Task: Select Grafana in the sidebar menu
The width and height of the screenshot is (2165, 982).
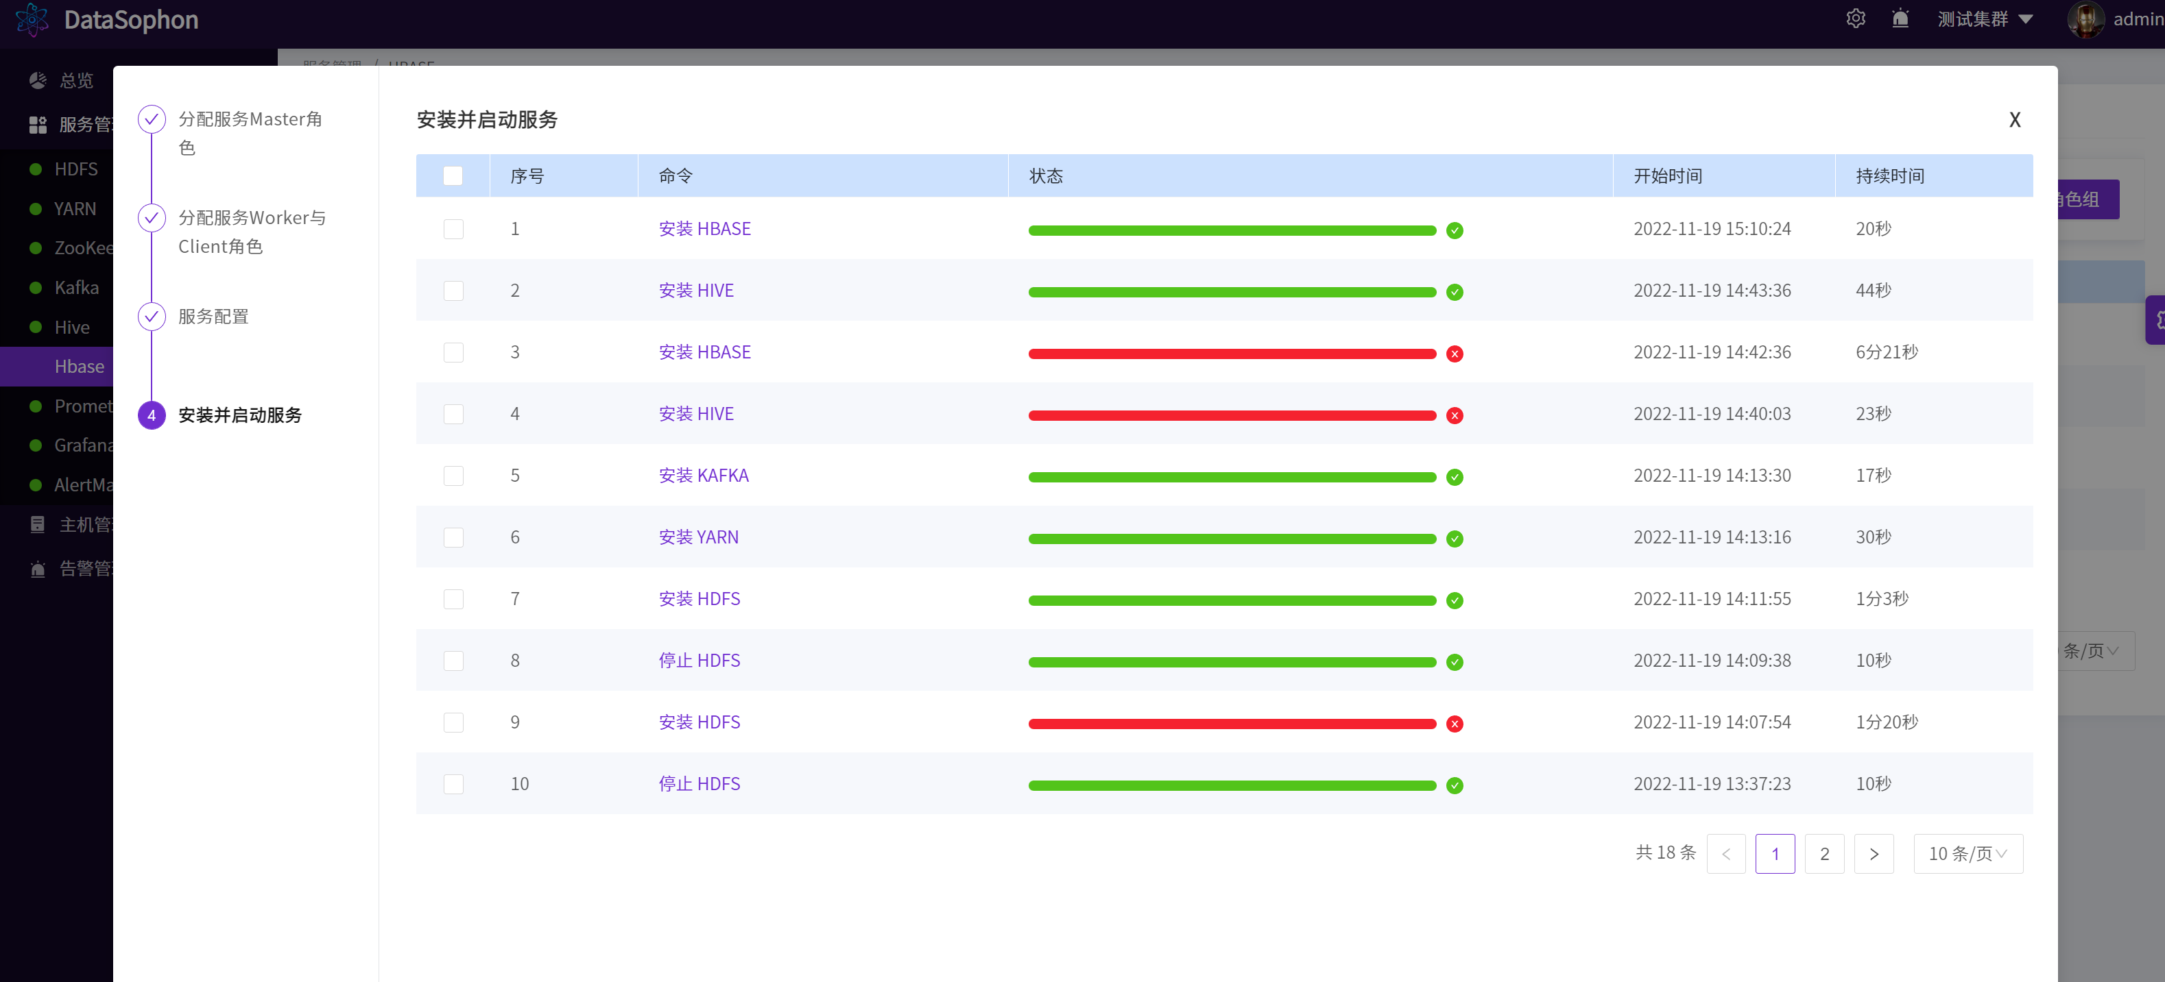Action: click(56, 445)
